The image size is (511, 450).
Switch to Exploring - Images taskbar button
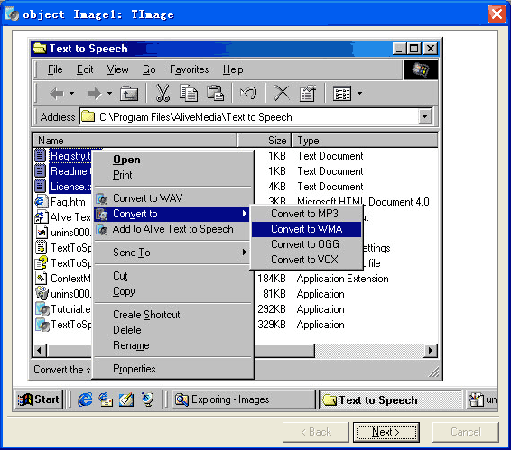coord(243,399)
